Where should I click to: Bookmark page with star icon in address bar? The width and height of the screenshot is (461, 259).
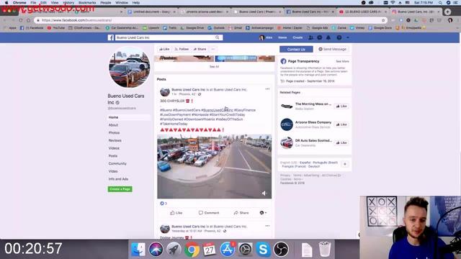click(x=383, y=20)
